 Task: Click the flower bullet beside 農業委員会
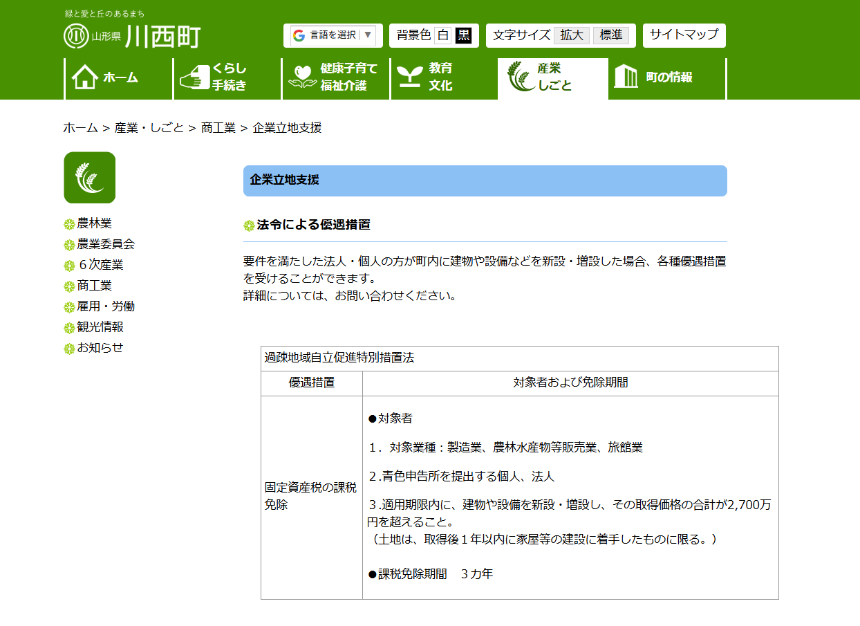69,245
